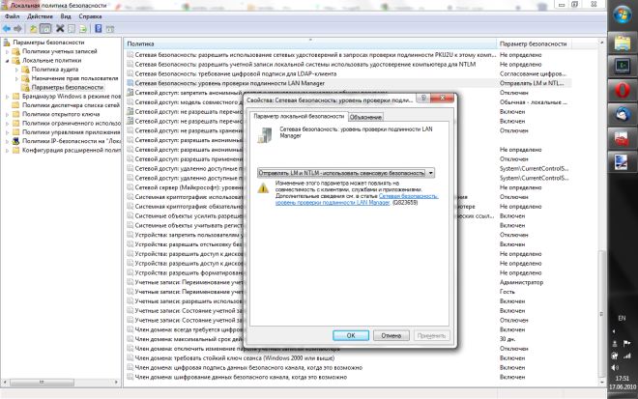
Task: Open the LM and NTLM authentication level dropdown
Action: [x=346, y=173]
